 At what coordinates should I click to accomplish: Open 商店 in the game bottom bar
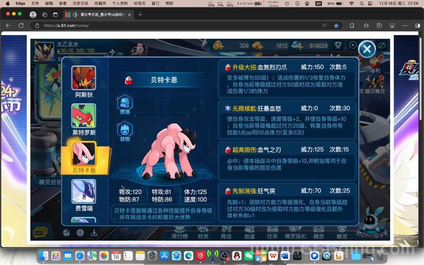pos(226,233)
